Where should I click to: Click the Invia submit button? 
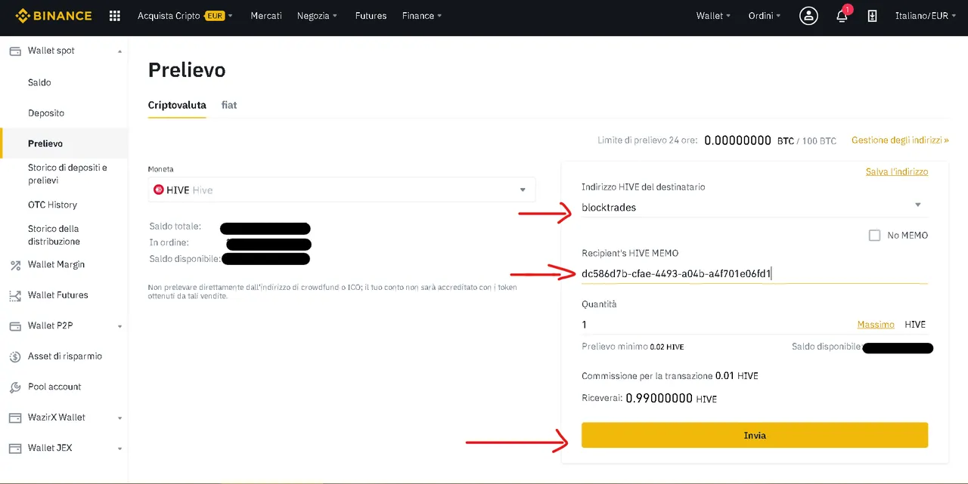pos(755,435)
